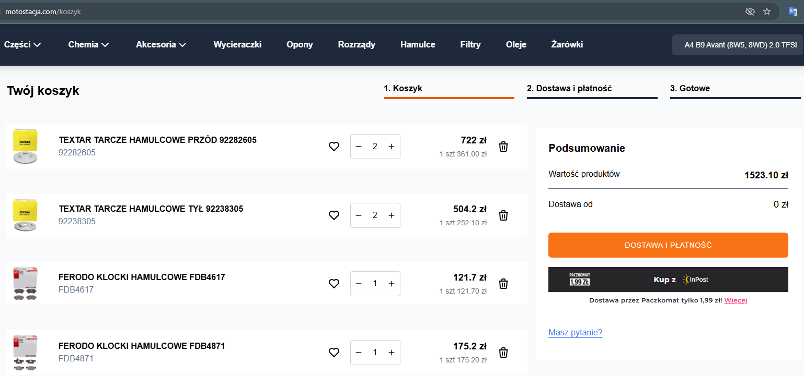Image resolution: width=804 pixels, height=376 pixels.
Task: Click the FERODO FDB4871 product image
Action: coord(25,353)
